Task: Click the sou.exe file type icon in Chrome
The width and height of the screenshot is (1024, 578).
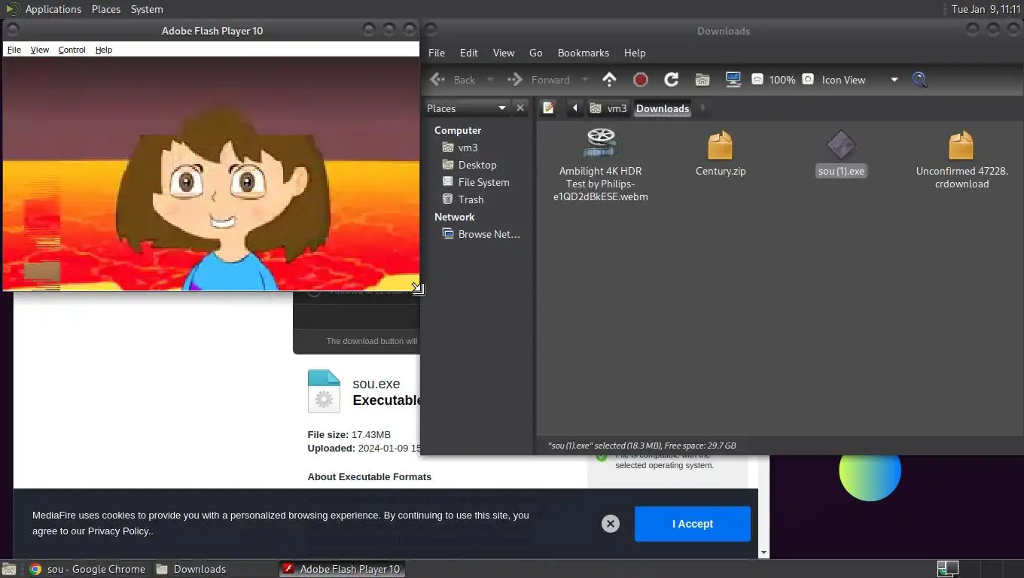Action: (324, 391)
